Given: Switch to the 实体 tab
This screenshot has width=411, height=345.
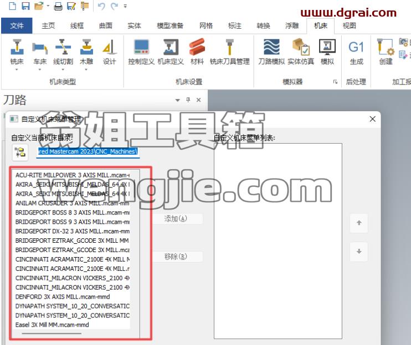Looking at the screenshot, I should click(134, 25).
